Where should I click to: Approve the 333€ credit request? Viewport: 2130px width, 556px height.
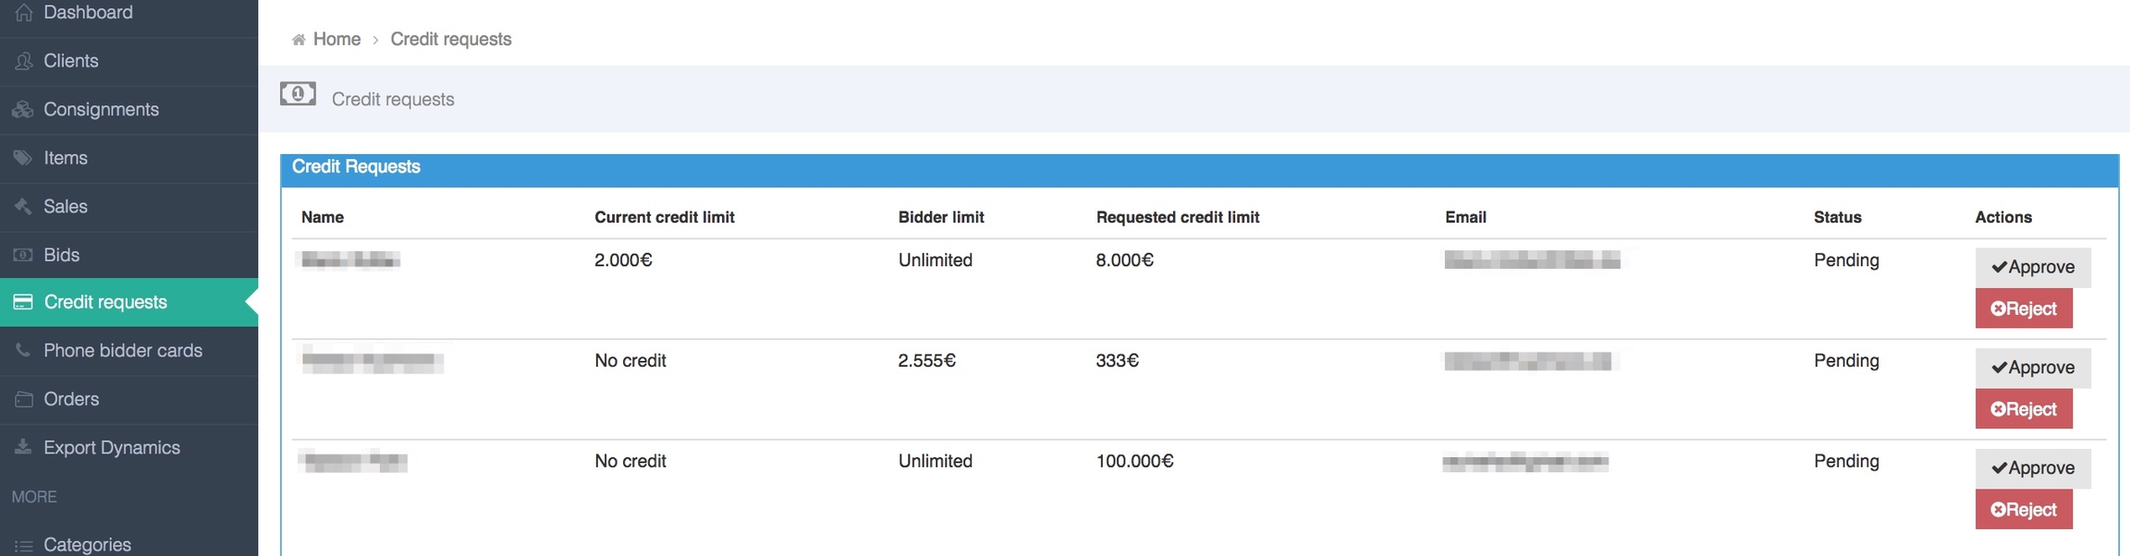(2032, 368)
